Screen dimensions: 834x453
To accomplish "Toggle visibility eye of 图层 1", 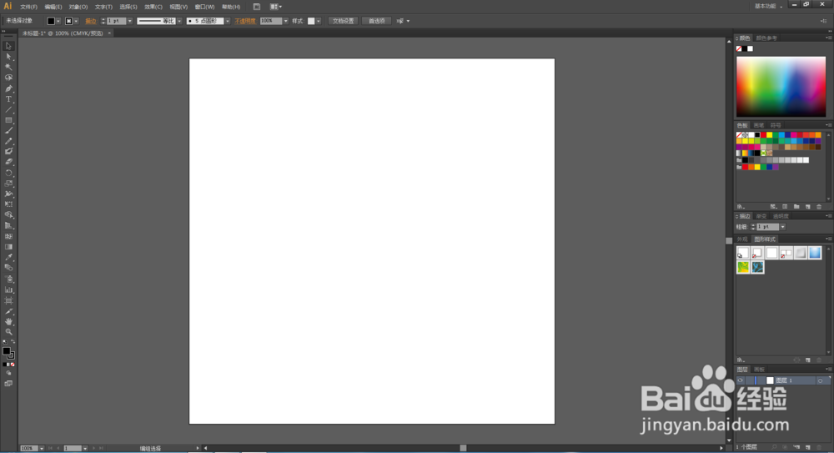I will [740, 380].
